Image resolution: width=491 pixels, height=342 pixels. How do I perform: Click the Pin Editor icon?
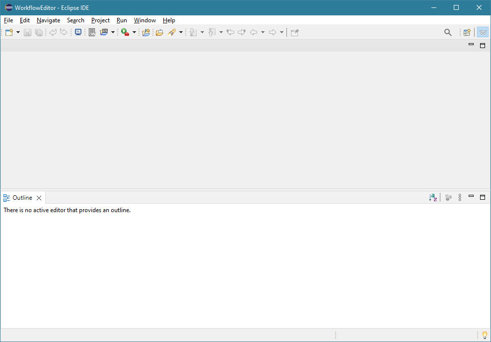pos(294,32)
